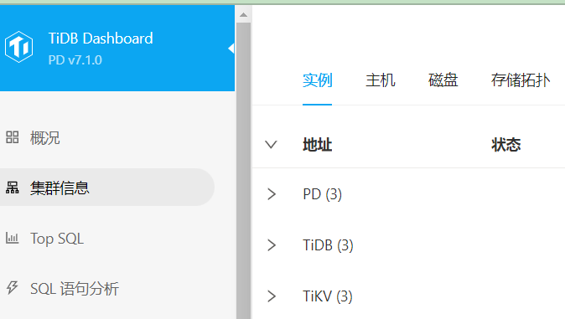Click the sidebar vertical scrollbar thumb
Screen dimensions: 565x319
(x=244, y=171)
